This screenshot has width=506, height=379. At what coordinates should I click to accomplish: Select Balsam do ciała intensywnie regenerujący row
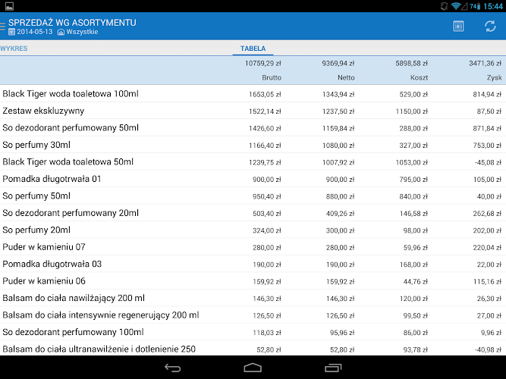coord(253,315)
